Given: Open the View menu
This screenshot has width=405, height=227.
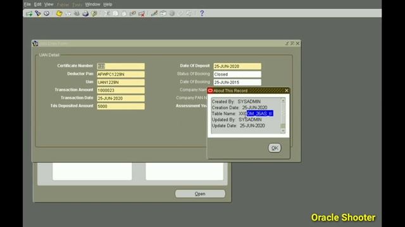Looking at the screenshot, I should pyautogui.click(x=49, y=4).
